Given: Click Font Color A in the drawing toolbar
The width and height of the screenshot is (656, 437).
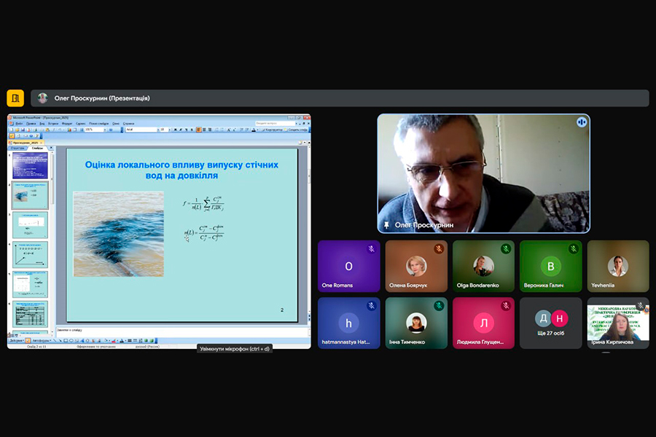Looking at the screenshot, I should (122, 340).
